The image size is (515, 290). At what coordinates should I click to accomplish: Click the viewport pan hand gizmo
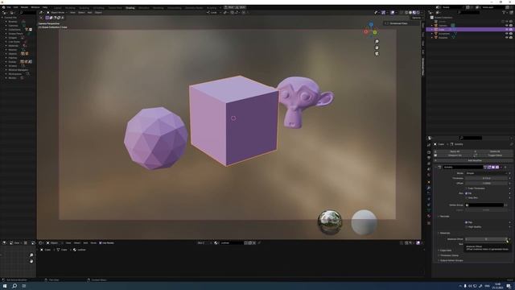click(x=377, y=48)
